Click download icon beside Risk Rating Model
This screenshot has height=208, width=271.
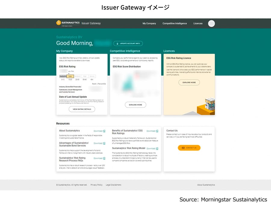[x=157, y=149]
